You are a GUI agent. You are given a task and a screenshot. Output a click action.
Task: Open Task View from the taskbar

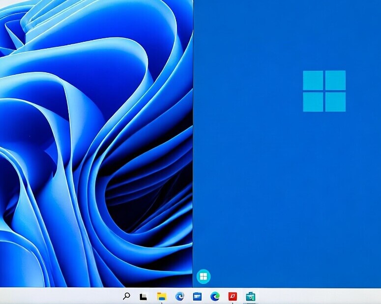click(143, 296)
